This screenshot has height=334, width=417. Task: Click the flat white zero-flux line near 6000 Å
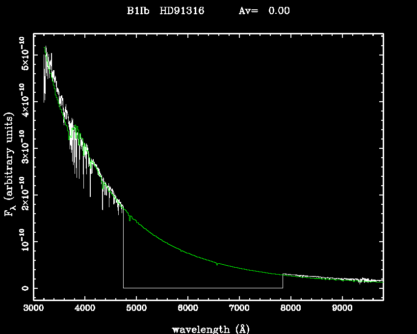(188, 288)
